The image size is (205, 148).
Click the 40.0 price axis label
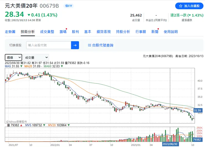(x=200, y=81)
